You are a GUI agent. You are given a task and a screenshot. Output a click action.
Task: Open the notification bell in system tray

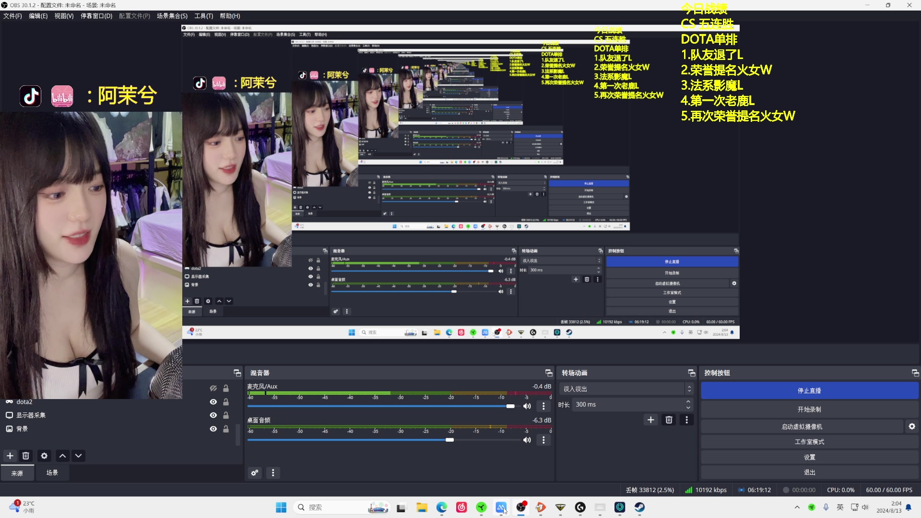[x=909, y=507]
